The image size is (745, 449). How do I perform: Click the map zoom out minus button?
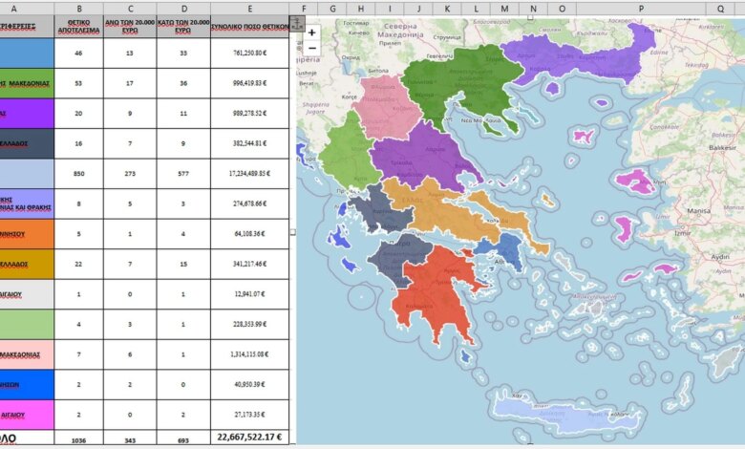point(311,47)
